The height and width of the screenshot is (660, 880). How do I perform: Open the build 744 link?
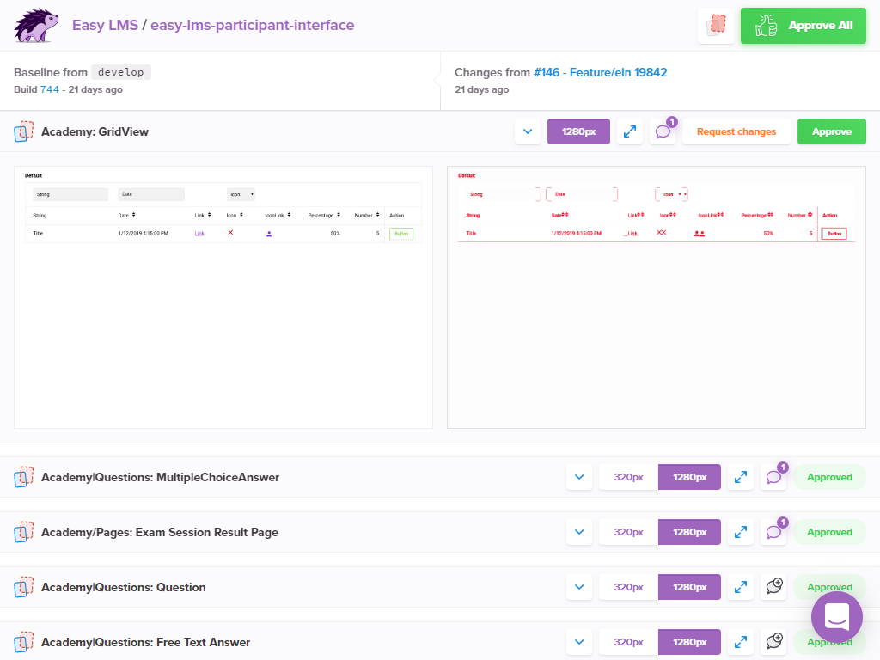pyautogui.click(x=50, y=89)
